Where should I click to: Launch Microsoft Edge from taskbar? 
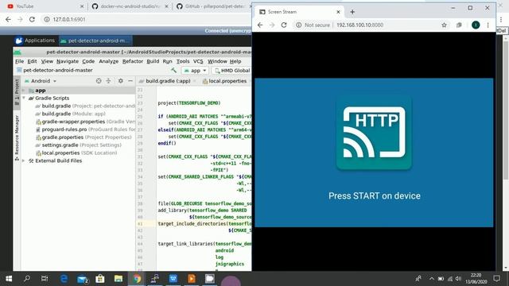click(64, 279)
